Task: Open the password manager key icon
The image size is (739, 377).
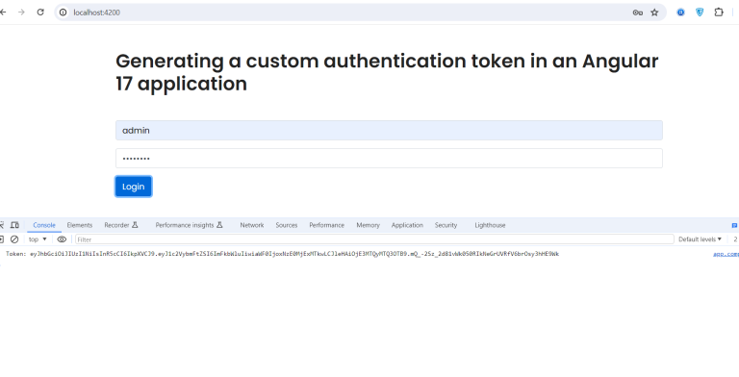Action: [x=638, y=13]
